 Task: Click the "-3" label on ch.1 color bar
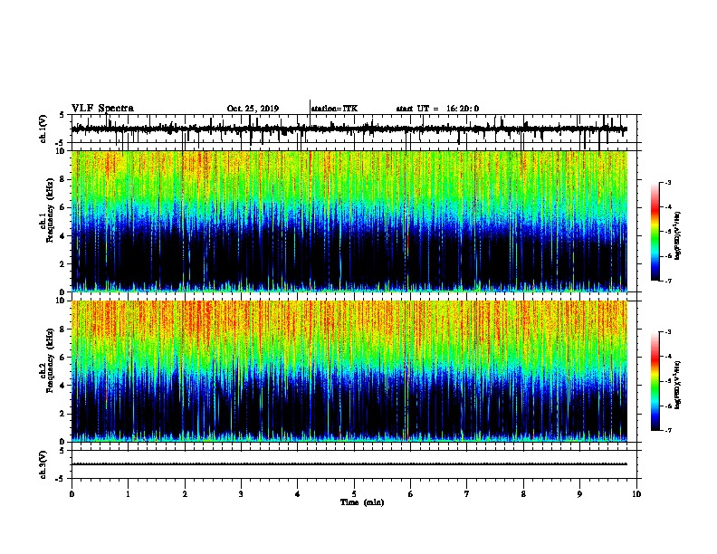coord(667,183)
